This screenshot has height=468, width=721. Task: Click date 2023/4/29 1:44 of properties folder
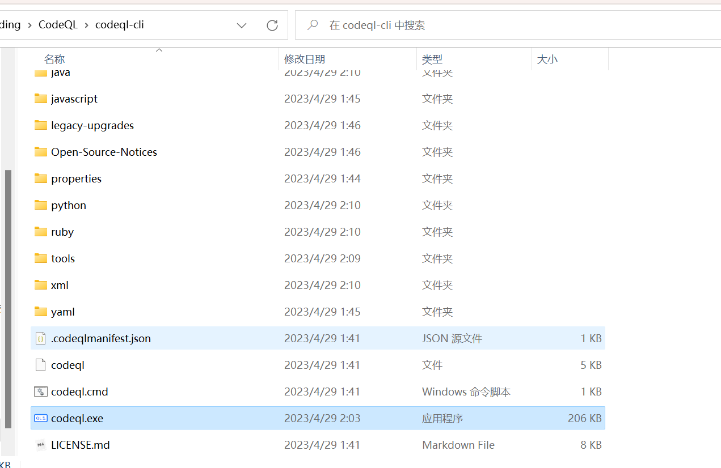[x=322, y=178]
